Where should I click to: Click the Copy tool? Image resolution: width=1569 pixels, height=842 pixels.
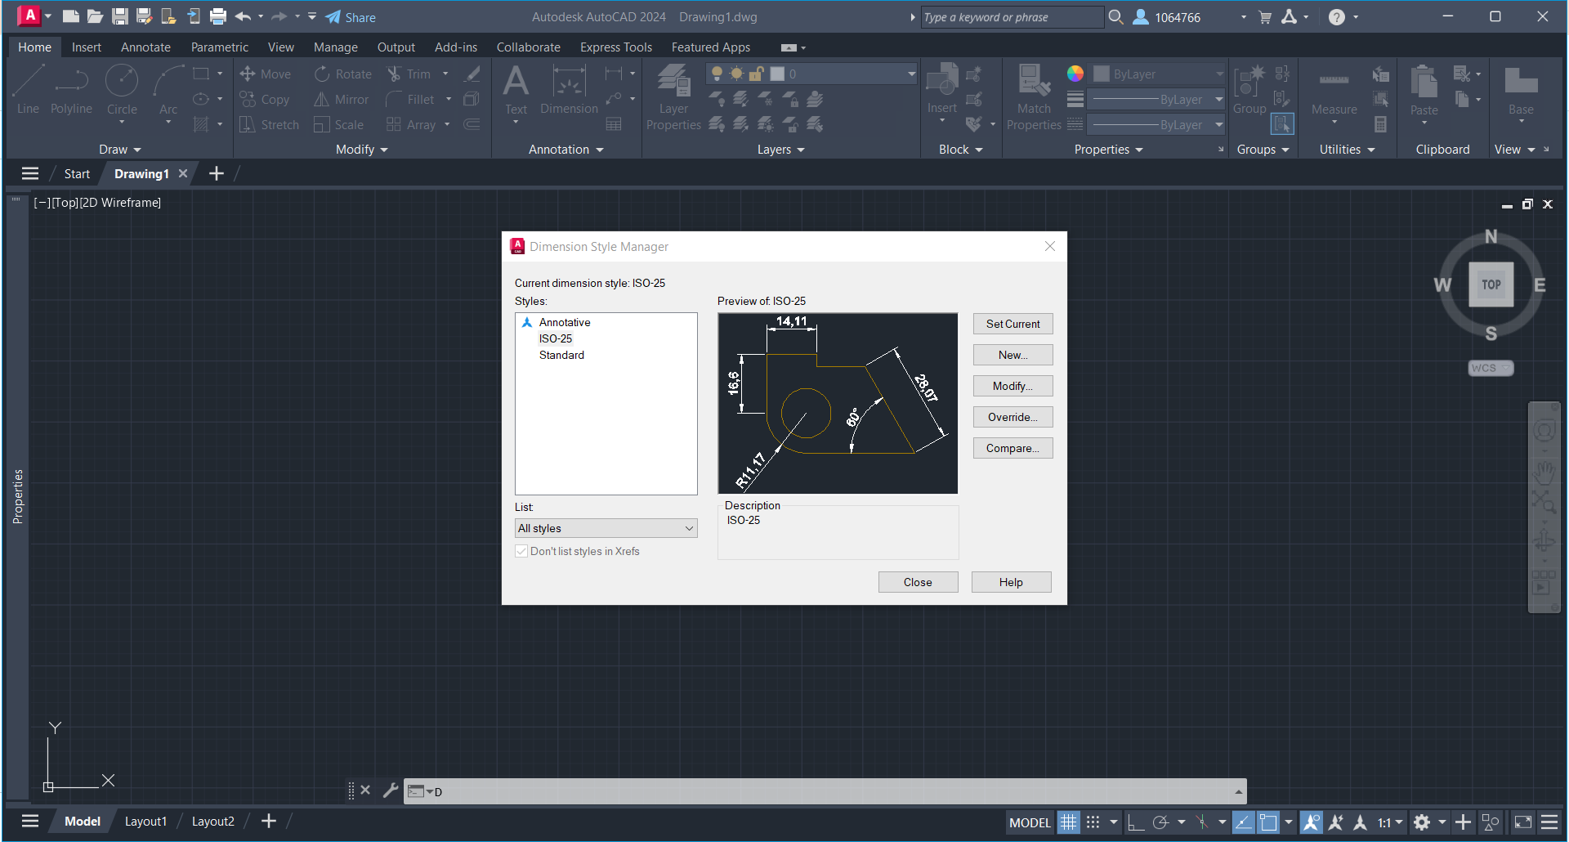point(265,100)
